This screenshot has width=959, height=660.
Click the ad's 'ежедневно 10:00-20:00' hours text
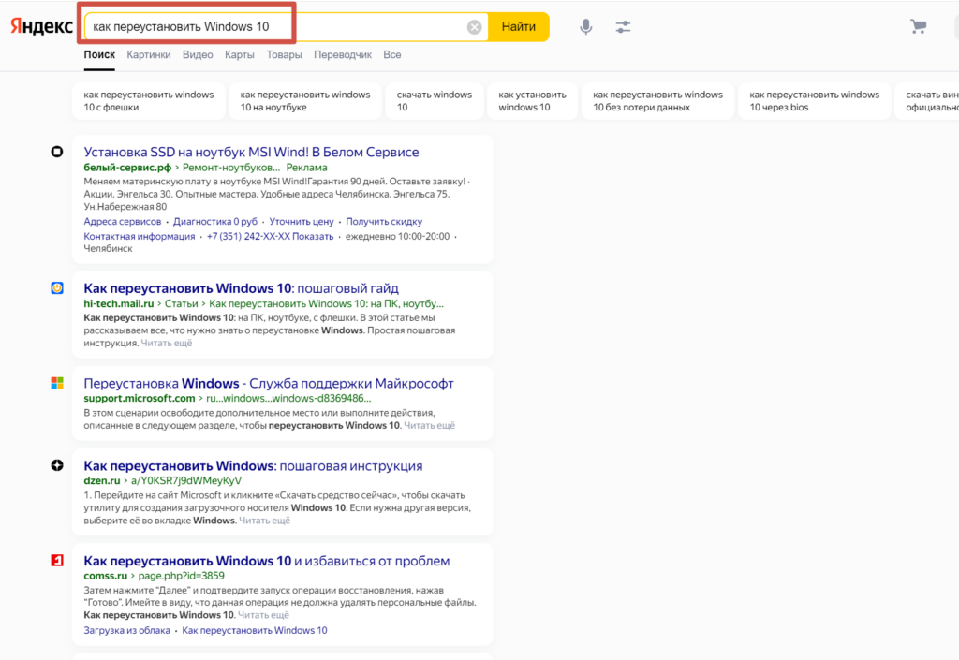[397, 237]
